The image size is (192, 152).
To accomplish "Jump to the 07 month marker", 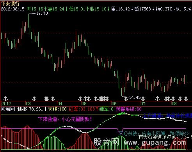I will coord(143,104).
